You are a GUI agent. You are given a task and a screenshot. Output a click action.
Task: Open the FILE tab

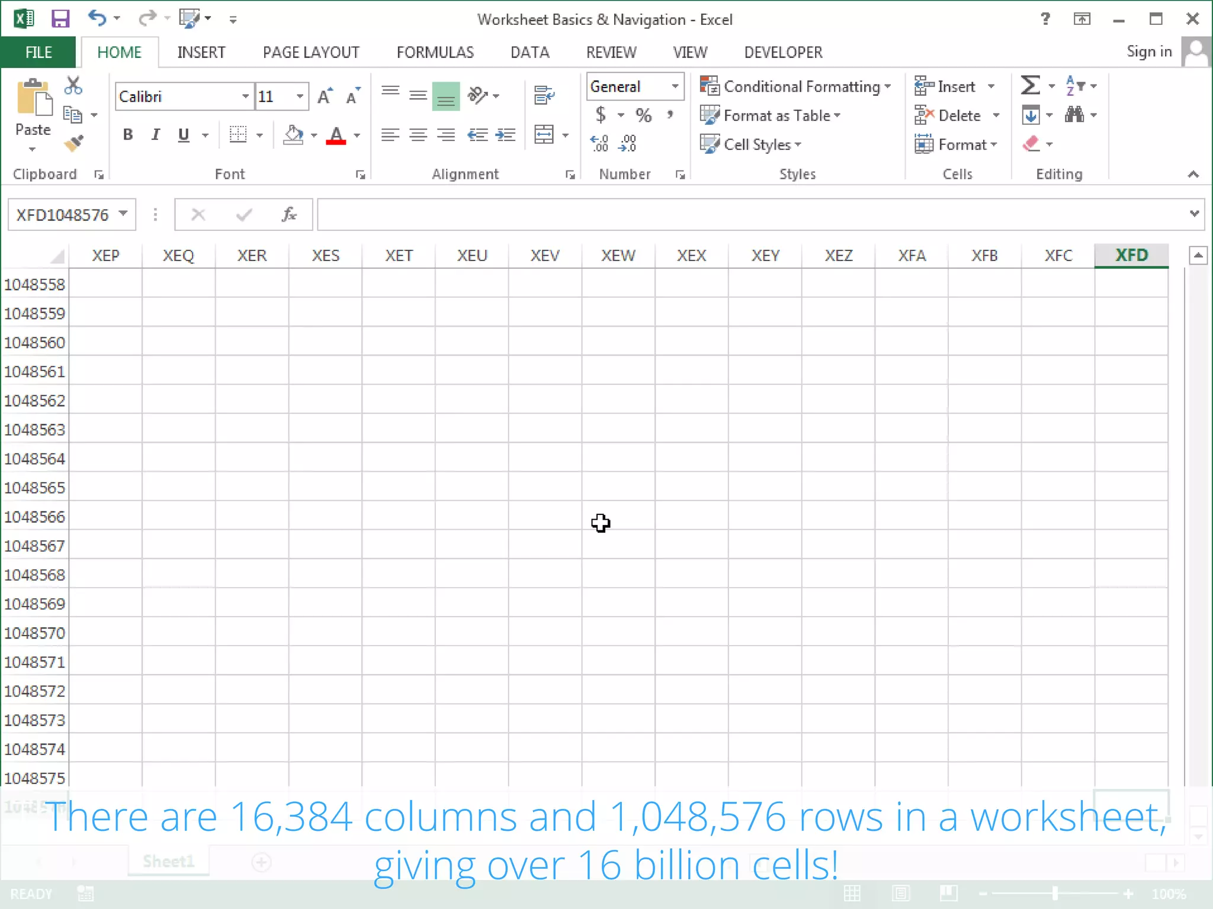click(38, 53)
